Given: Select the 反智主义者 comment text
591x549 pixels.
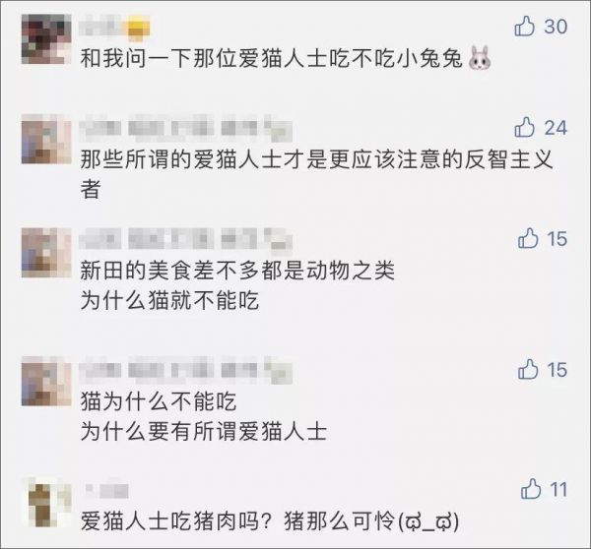Looking at the screenshot, I should [316, 174].
